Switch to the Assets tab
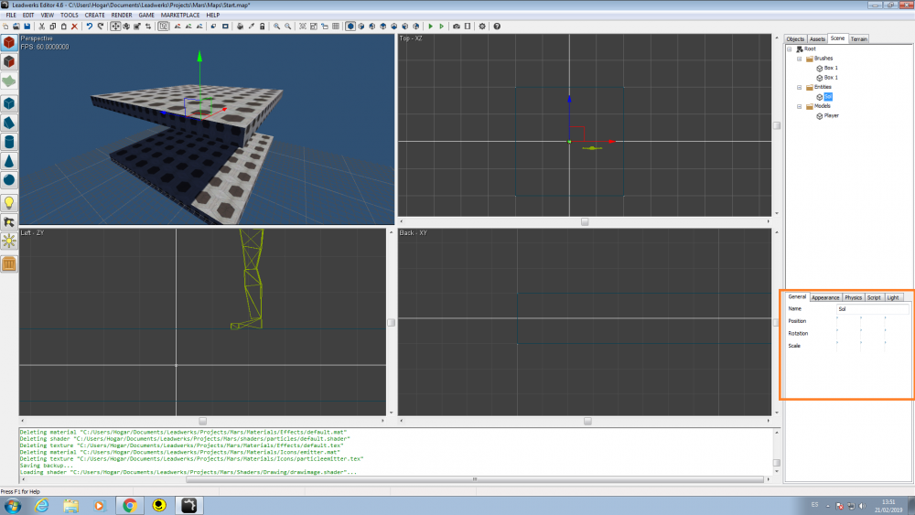This screenshot has height=515, width=915. [817, 39]
